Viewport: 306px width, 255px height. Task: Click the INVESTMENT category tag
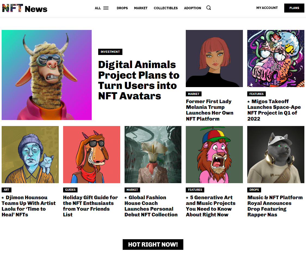(110, 52)
